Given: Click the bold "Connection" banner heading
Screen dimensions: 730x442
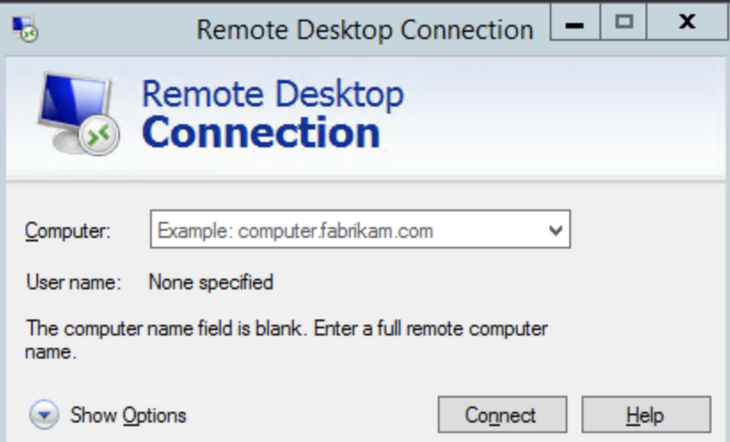Looking at the screenshot, I should [261, 133].
